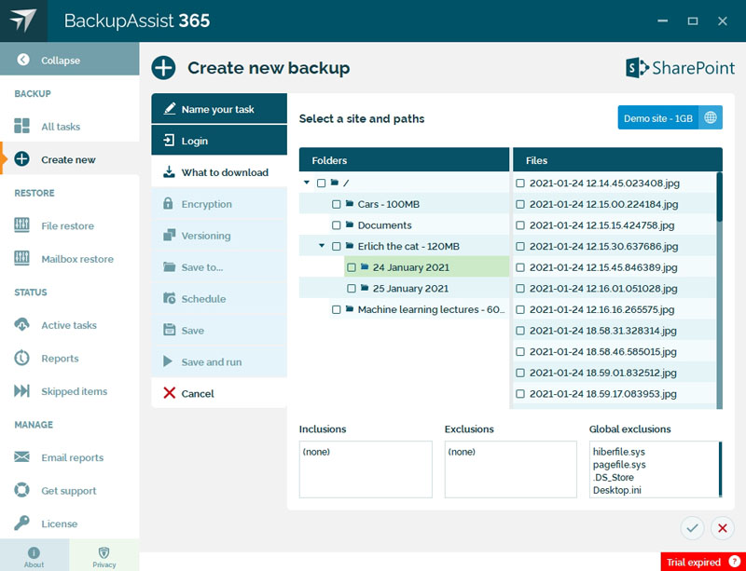Confirm selection with the checkmark button

(x=692, y=528)
